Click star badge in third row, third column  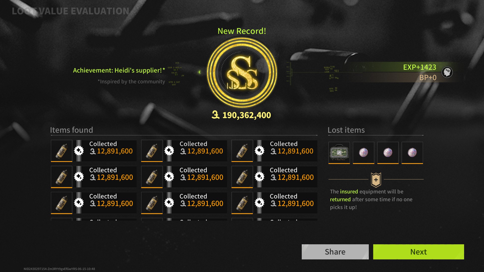click(259, 203)
